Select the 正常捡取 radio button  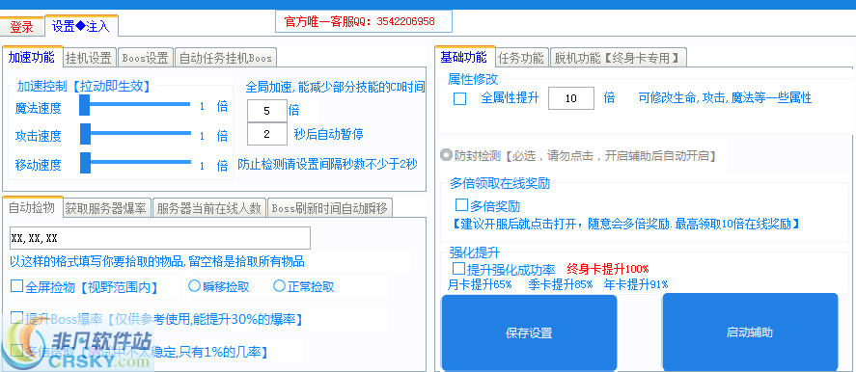[x=279, y=285]
